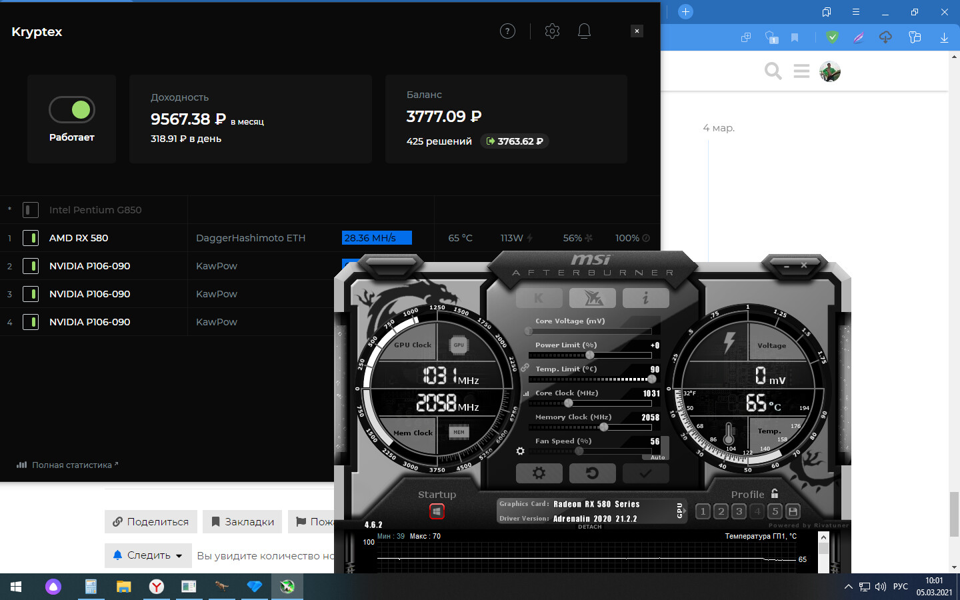Image resolution: width=960 pixels, height=600 pixels.
Task: Open the purple feather extension icon
Action: pyautogui.click(x=859, y=38)
